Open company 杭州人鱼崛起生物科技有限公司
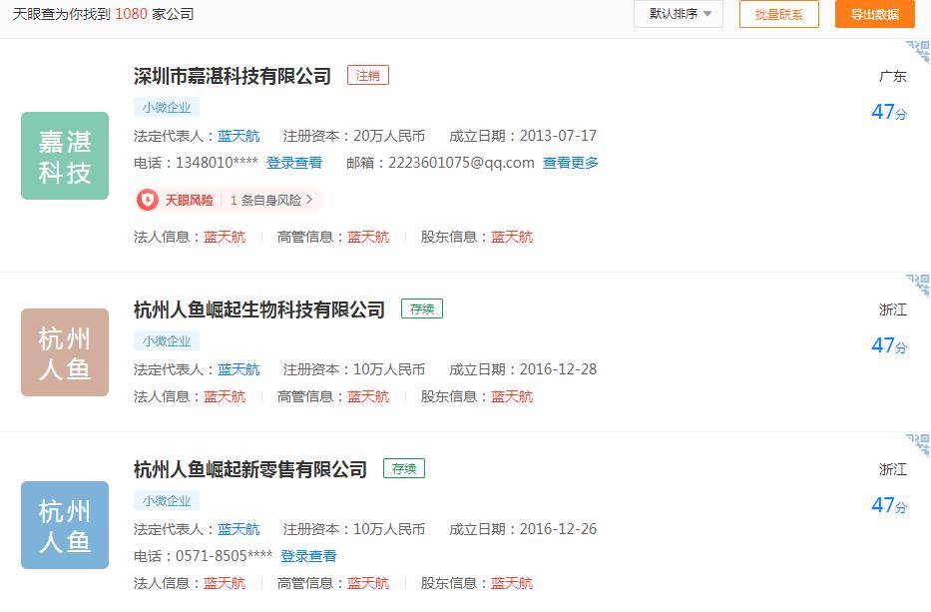The image size is (931, 612). pyautogui.click(x=259, y=309)
